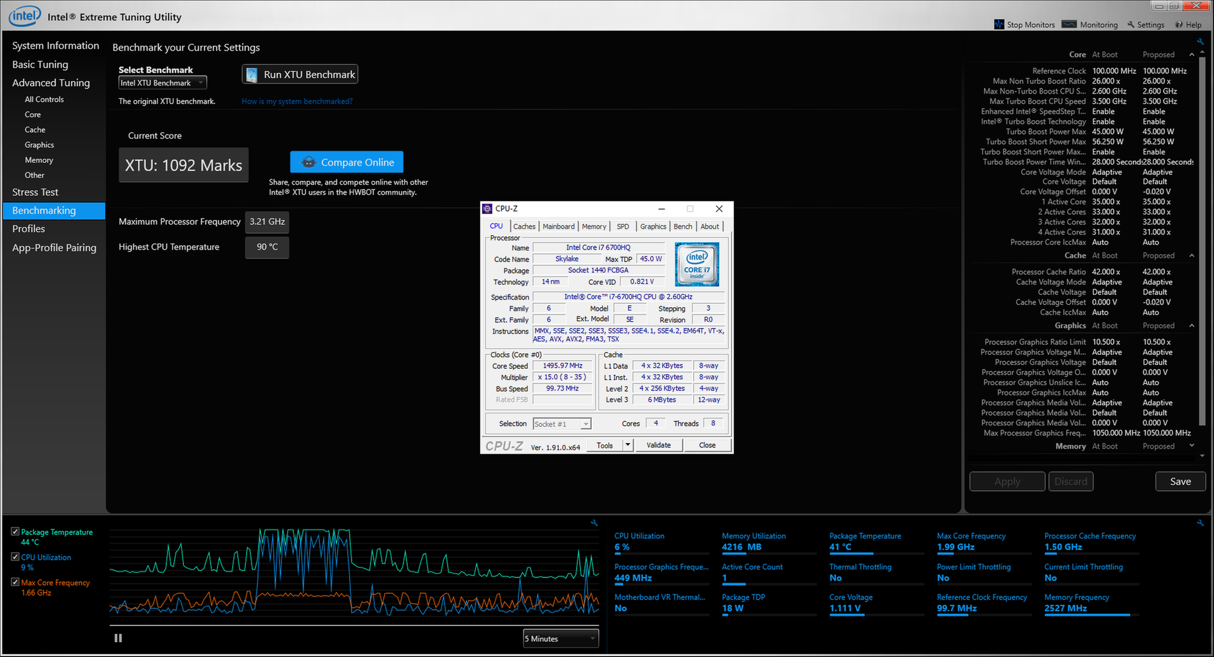
Task: Click the graph settings wrench icon
Action: coord(594,523)
